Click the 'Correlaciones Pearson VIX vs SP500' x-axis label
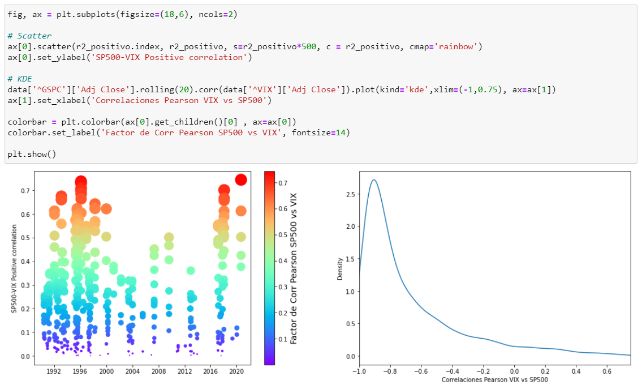This screenshot has height=389, width=642. (x=494, y=379)
